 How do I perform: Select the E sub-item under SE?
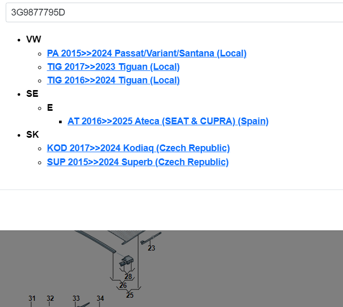click(x=50, y=108)
